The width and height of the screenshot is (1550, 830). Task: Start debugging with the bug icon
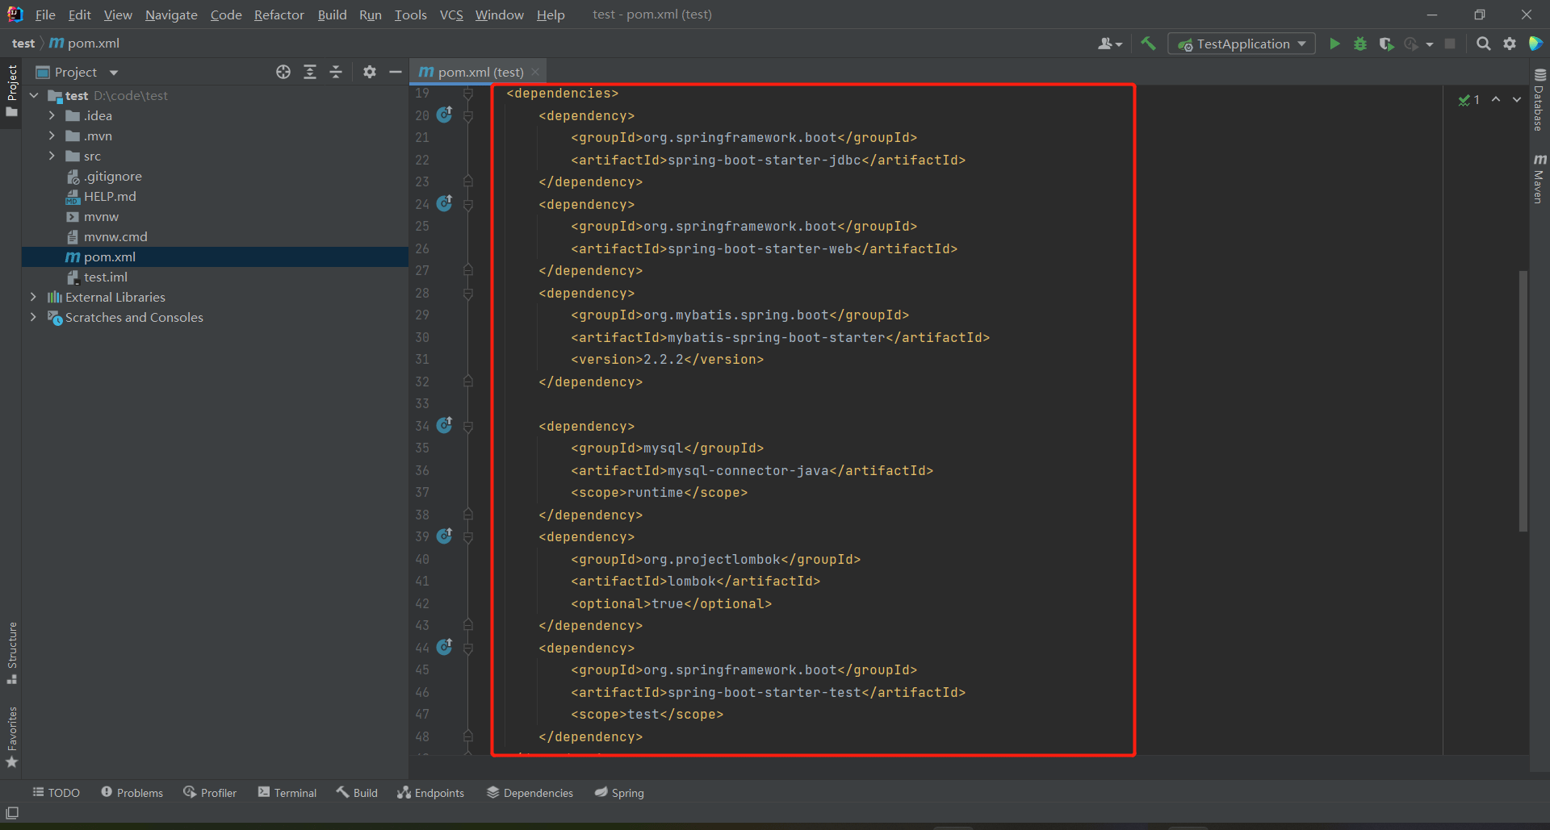pos(1360,44)
